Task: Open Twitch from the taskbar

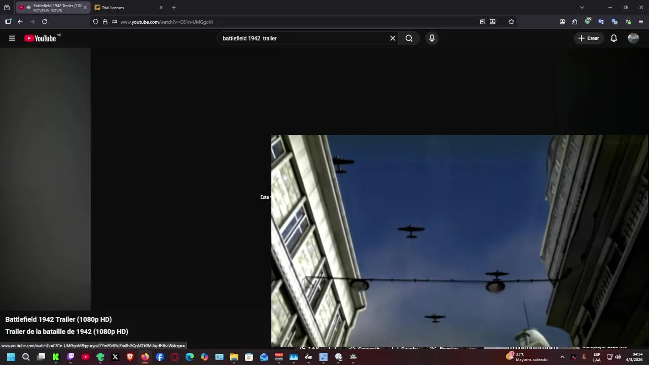Action: click(70, 357)
